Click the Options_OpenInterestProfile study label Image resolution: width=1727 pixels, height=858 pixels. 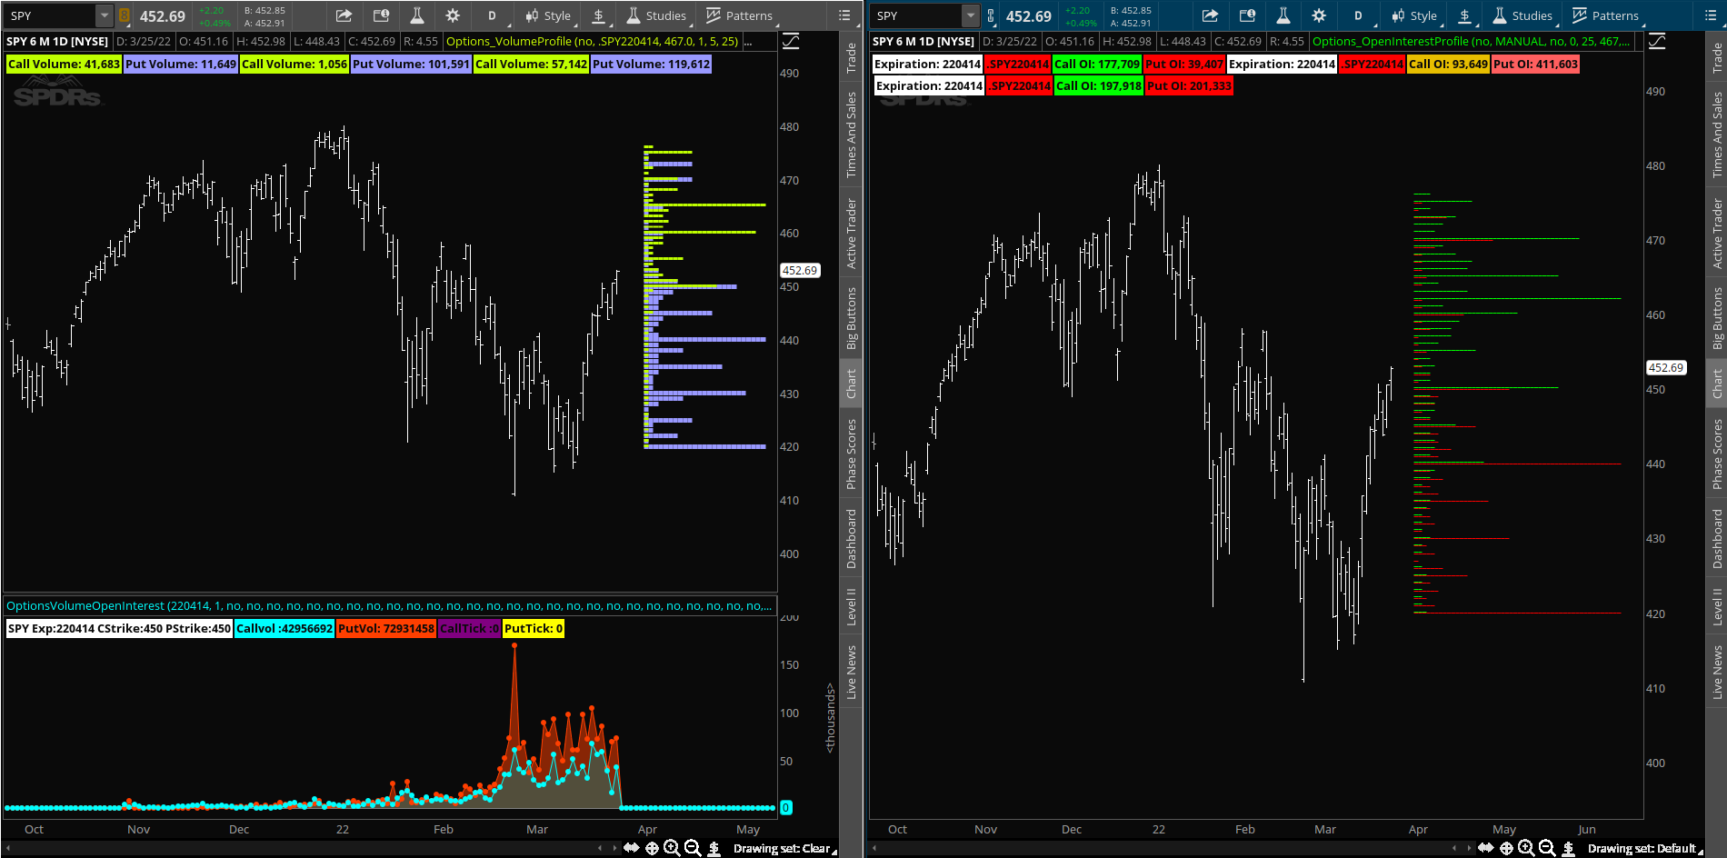tap(1471, 41)
